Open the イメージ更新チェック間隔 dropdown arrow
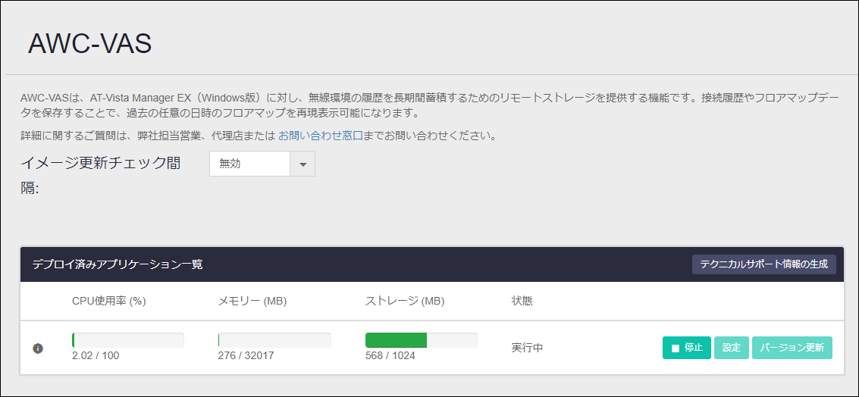Viewport: 859px width, 397px height. click(303, 164)
